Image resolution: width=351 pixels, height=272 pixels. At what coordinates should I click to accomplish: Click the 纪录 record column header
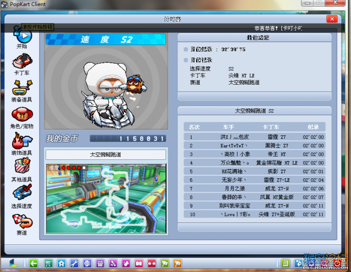pos(313,127)
